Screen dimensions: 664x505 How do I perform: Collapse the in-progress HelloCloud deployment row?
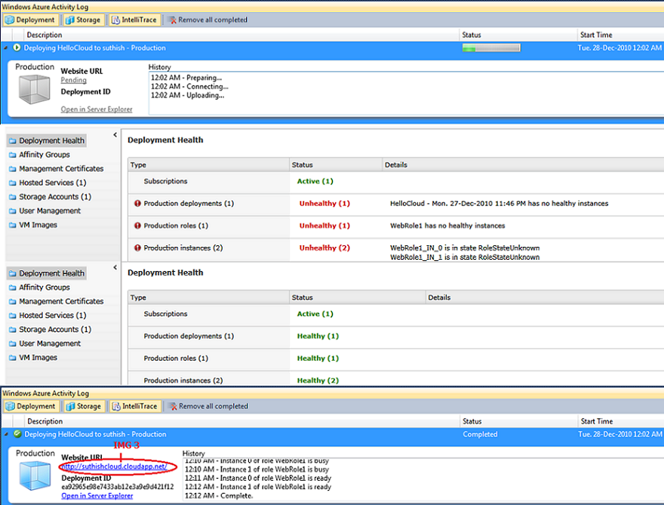6,48
